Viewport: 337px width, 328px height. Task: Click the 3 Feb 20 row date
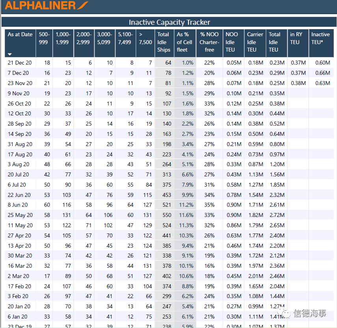pos(18,296)
